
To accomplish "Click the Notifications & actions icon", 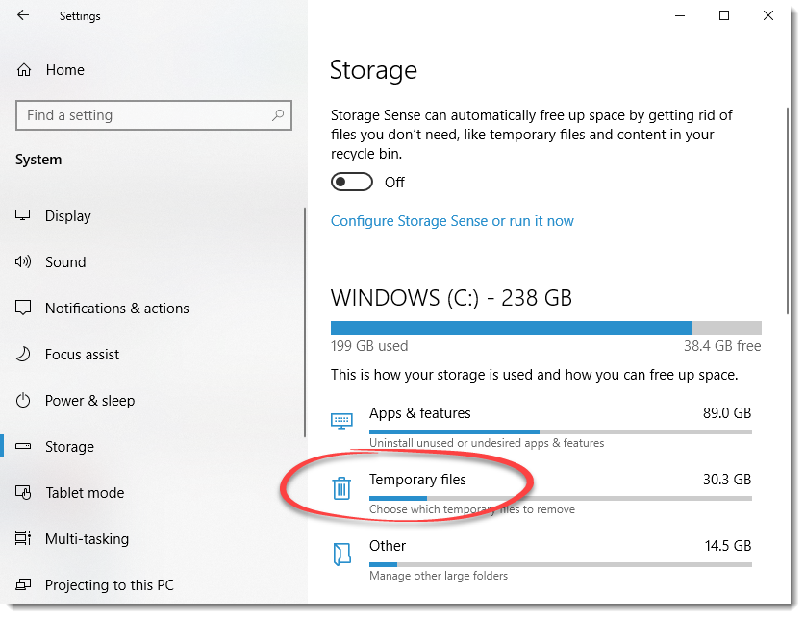I will tap(21, 308).
